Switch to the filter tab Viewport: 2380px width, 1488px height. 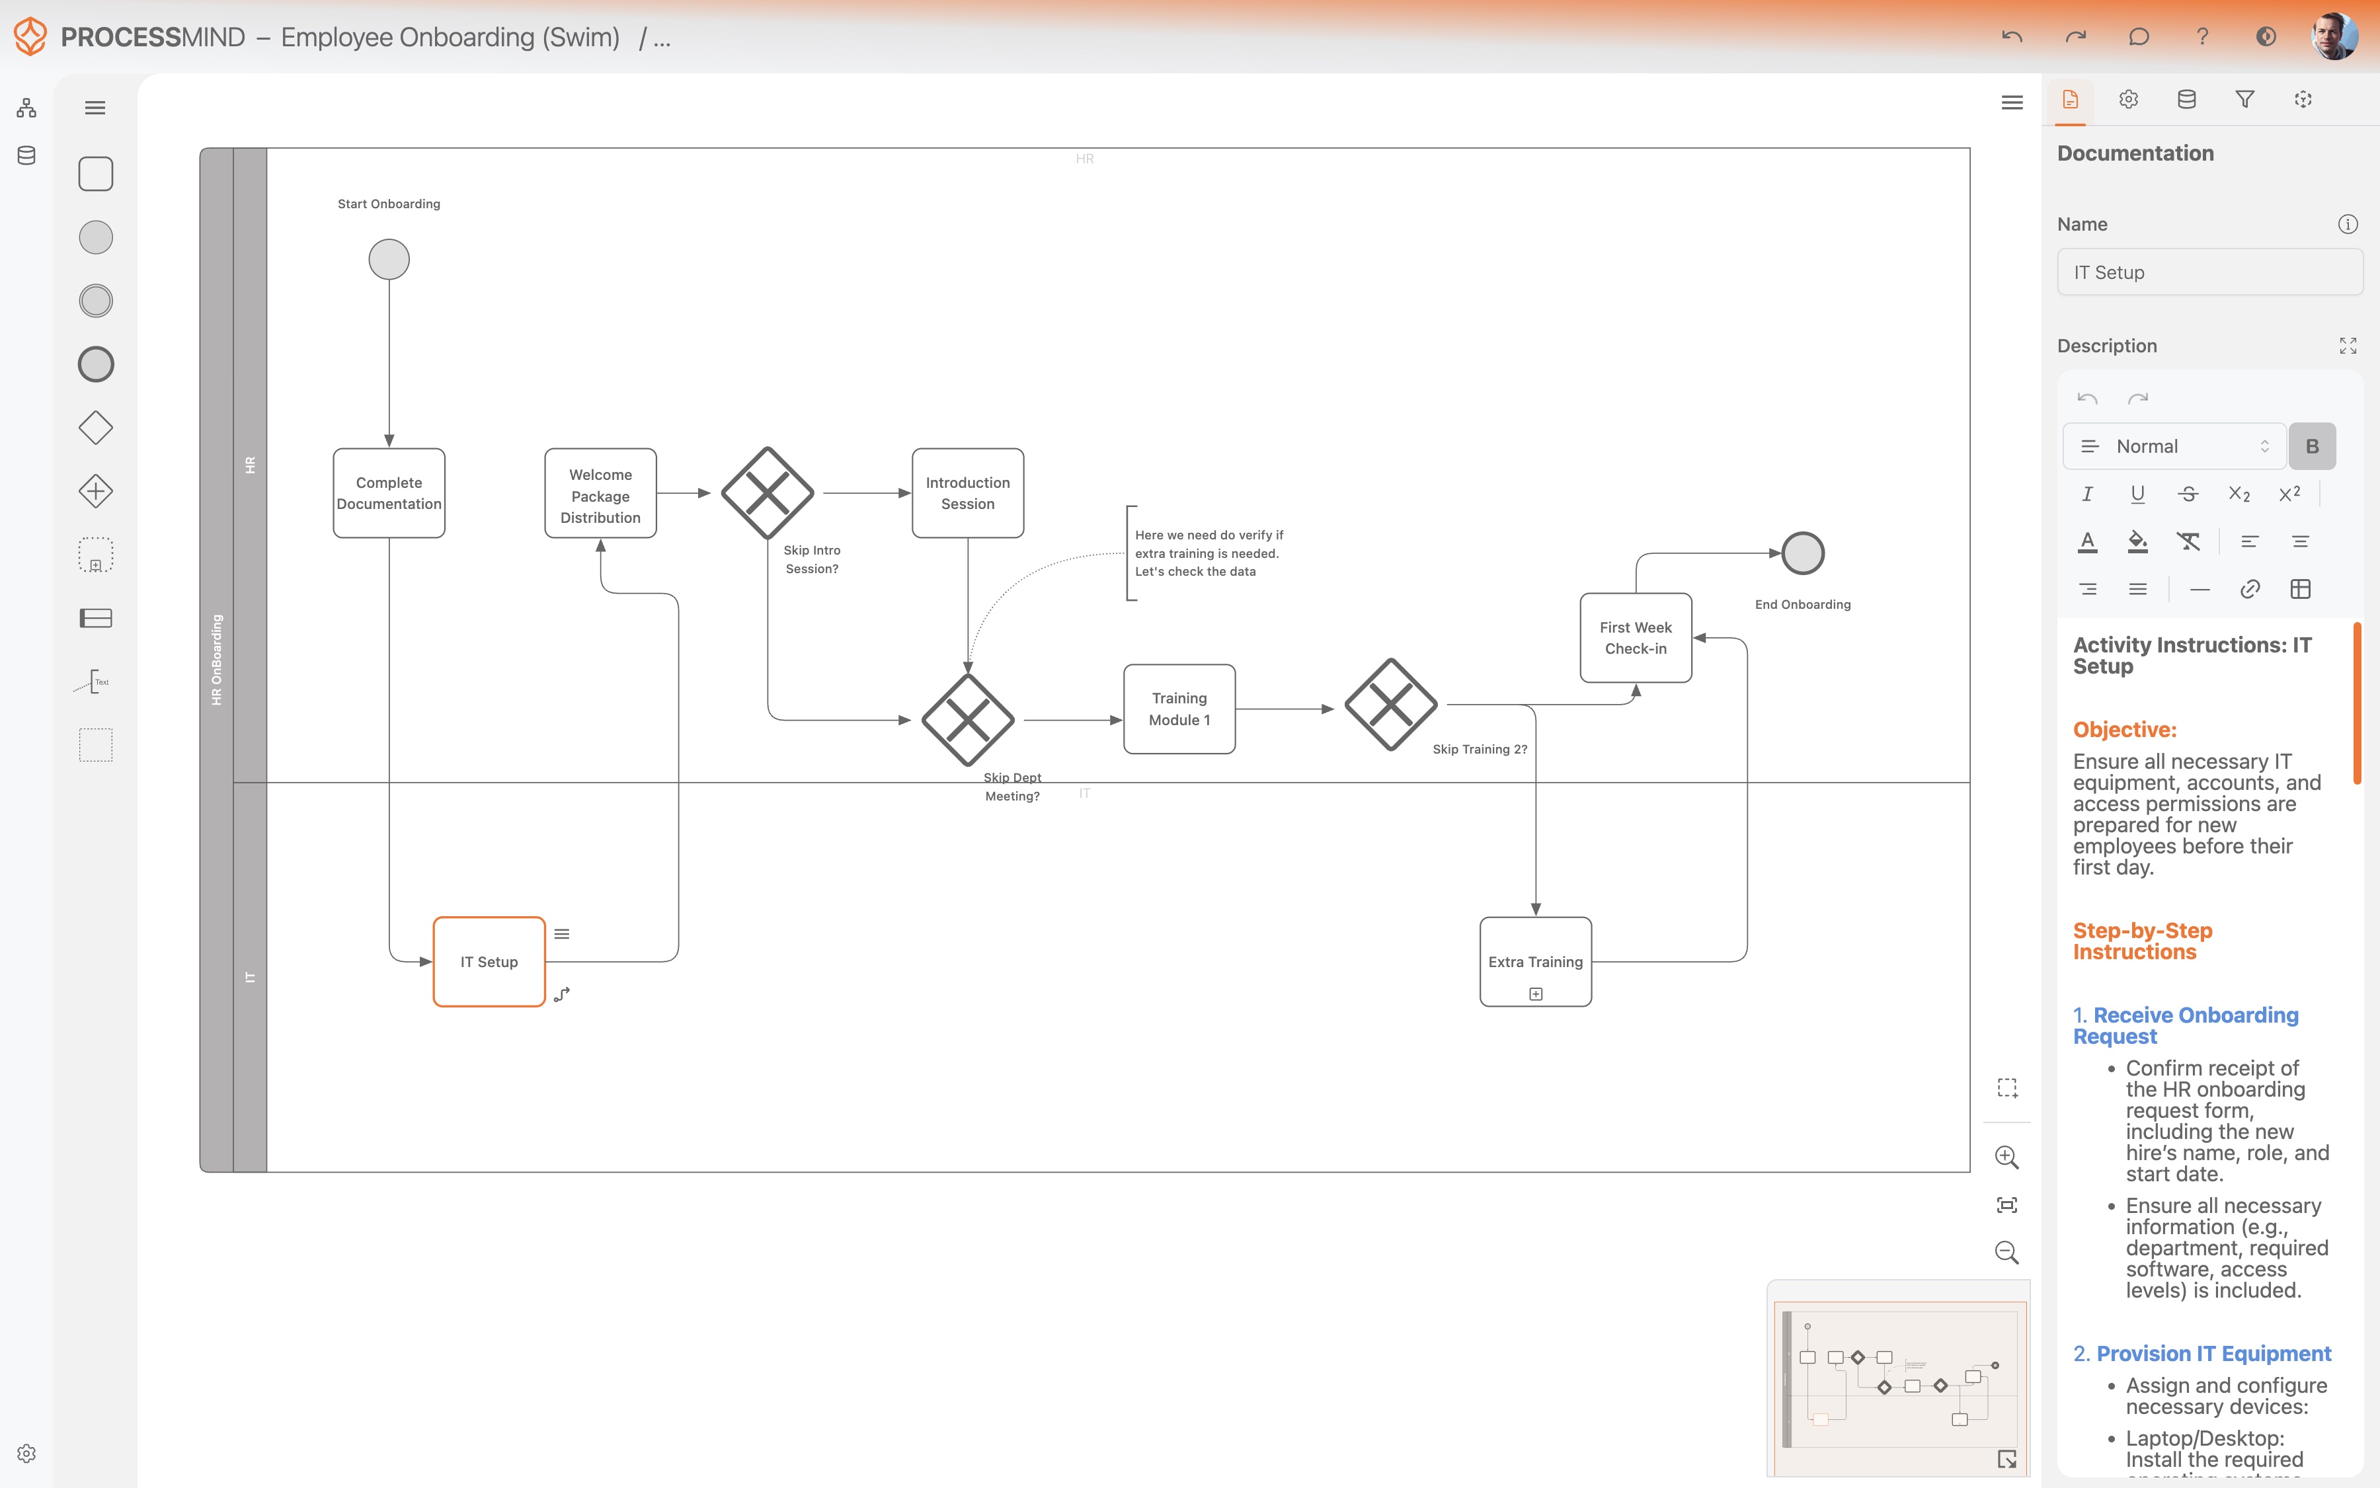(2245, 99)
